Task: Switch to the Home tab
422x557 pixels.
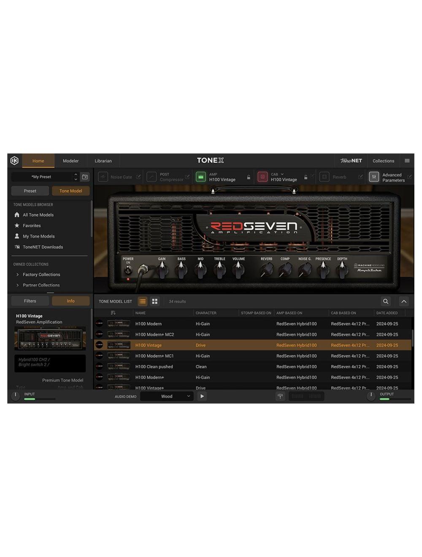Action: (38, 161)
